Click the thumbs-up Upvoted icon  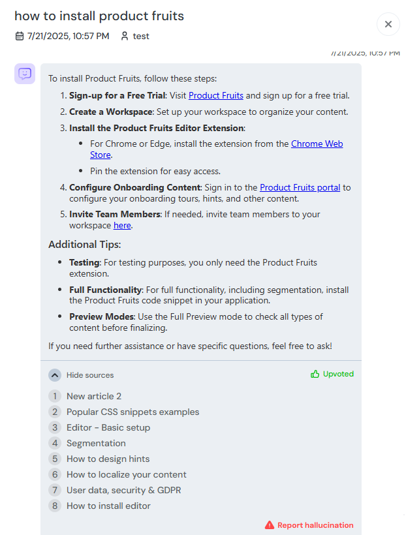(315, 374)
